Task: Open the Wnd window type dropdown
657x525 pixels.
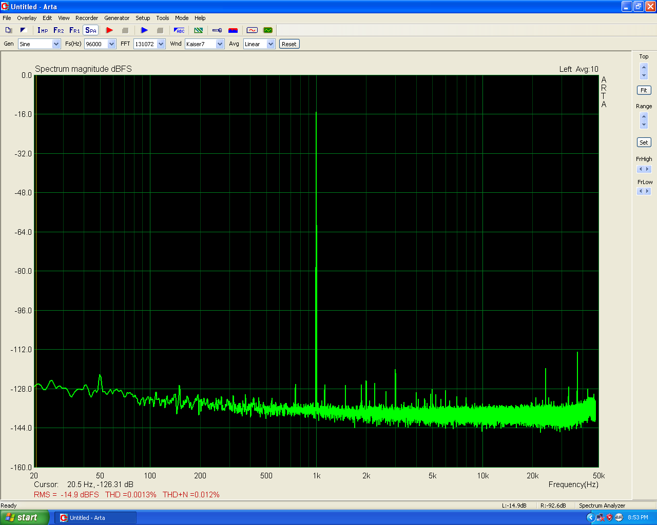Action: point(220,44)
